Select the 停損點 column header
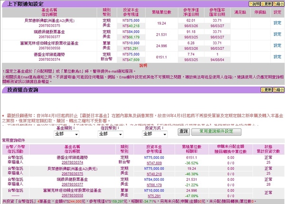Viewport: 285px width, 204px height. 260,12
